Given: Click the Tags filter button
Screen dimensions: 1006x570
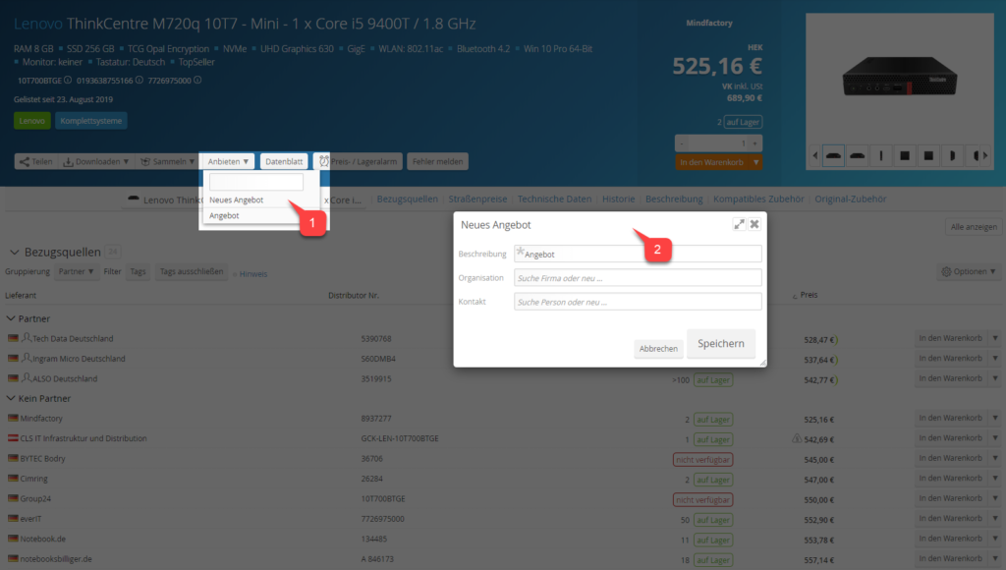Looking at the screenshot, I should tap(138, 271).
